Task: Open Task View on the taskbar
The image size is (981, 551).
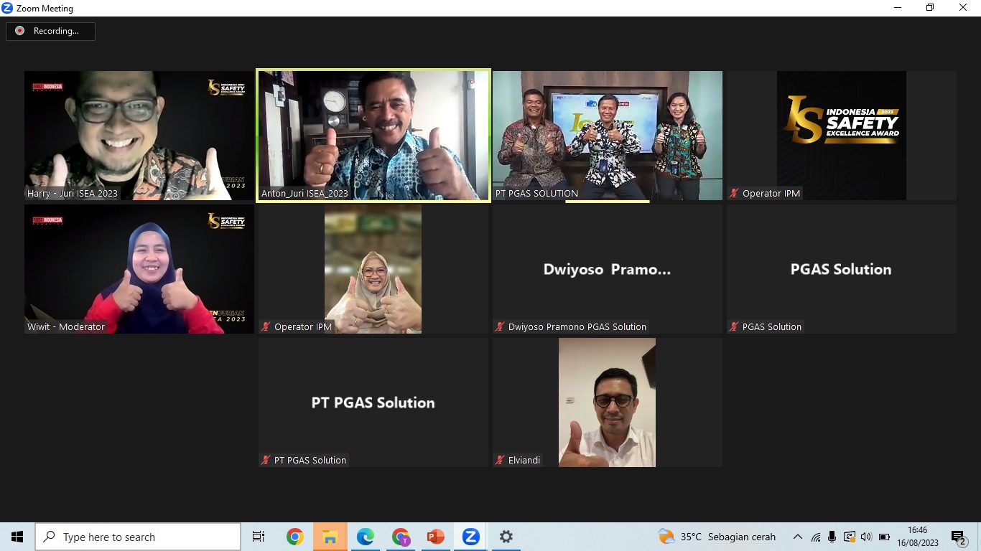Action: click(x=259, y=537)
